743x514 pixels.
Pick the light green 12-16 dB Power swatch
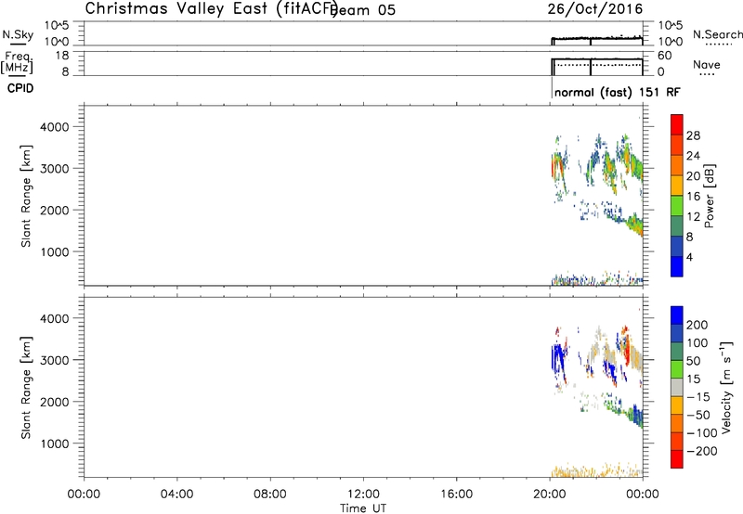pyautogui.click(x=677, y=206)
